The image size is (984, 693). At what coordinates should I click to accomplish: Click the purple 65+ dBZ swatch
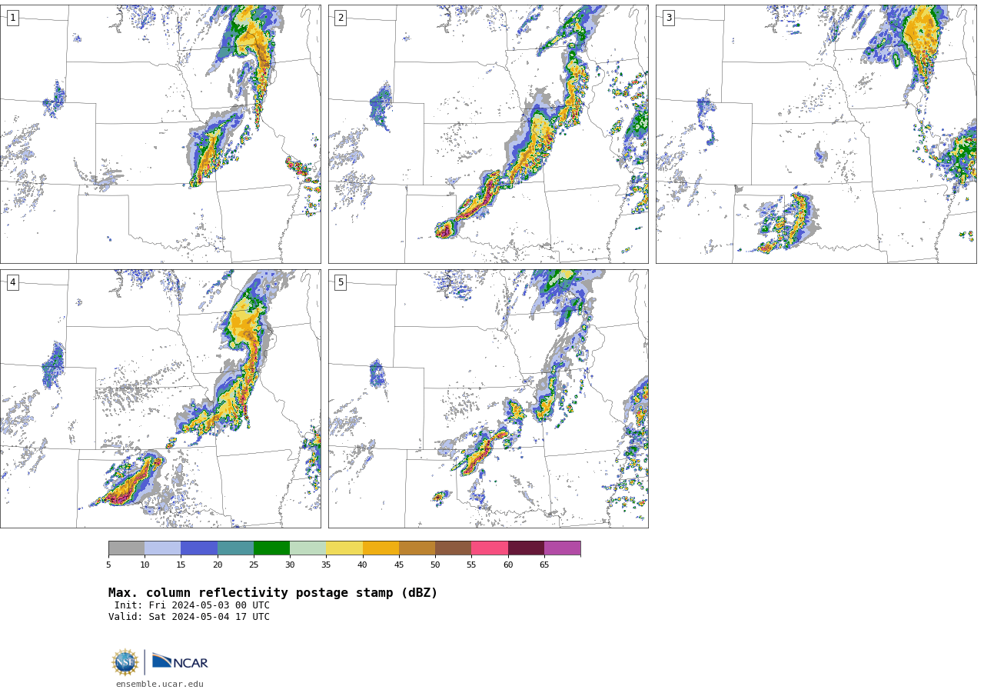pos(562,548)
